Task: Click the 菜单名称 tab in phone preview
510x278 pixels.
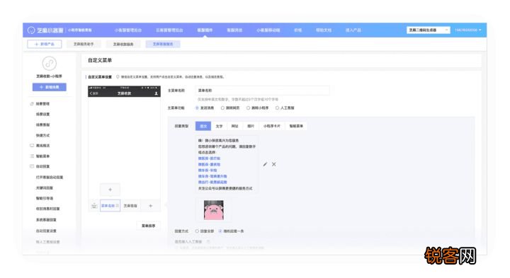Action: tap(110, 206)
